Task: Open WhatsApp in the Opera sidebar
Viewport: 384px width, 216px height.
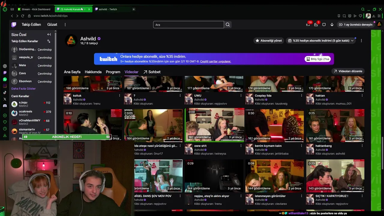Action: tap(5, 79)
